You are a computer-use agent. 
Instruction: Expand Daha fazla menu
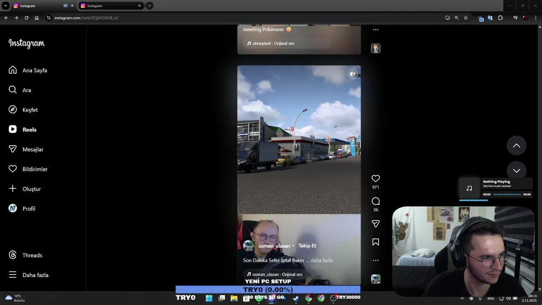[29, 275]
